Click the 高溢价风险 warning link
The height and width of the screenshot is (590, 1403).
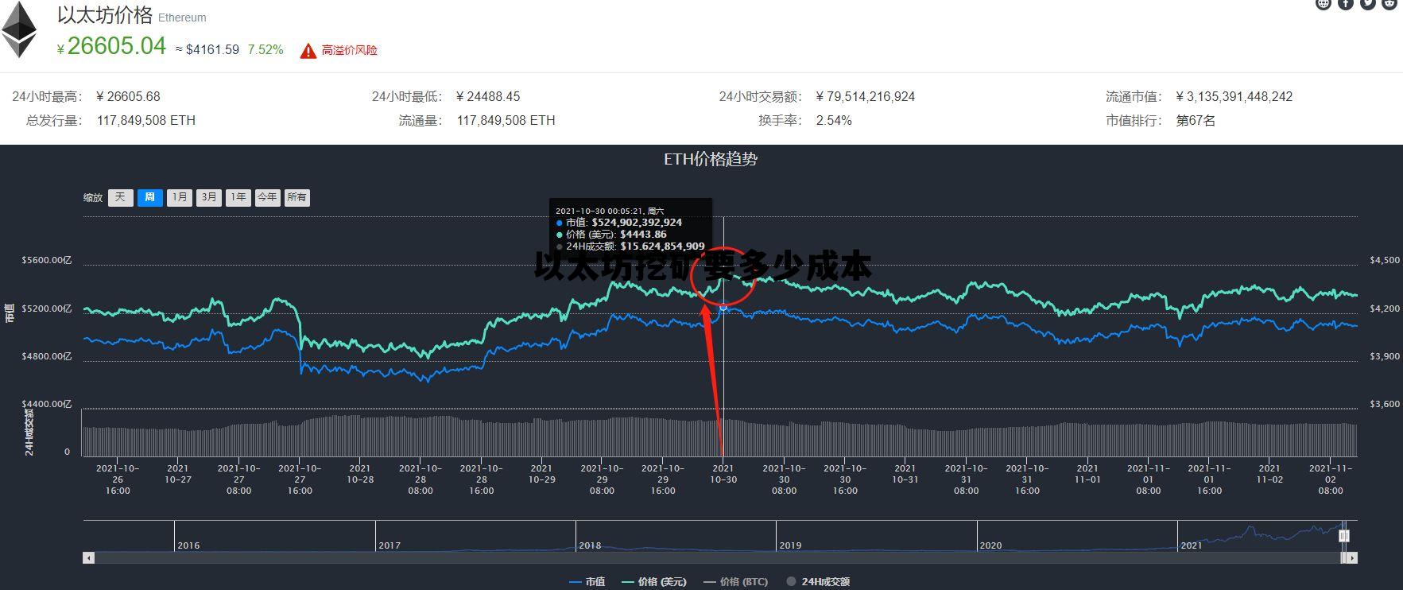click(x=349, y=50)
